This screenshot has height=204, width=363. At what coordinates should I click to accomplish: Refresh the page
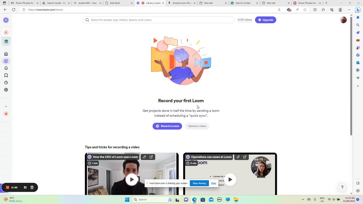(x=13, y=10)
